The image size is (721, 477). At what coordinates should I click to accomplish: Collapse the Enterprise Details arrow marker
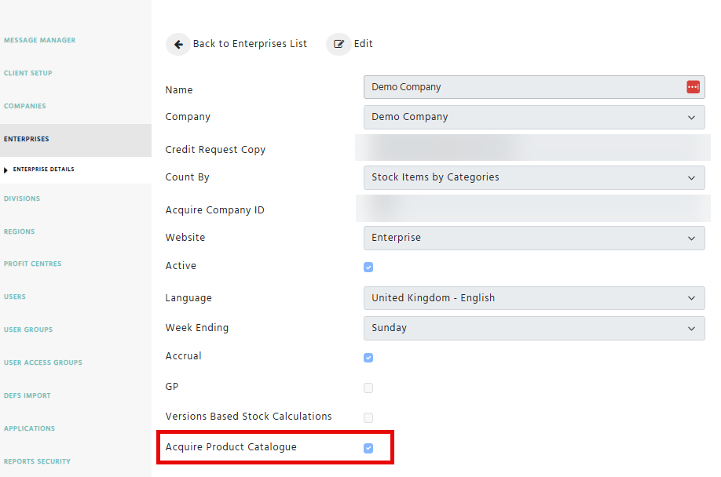click(x=7, y=169)
